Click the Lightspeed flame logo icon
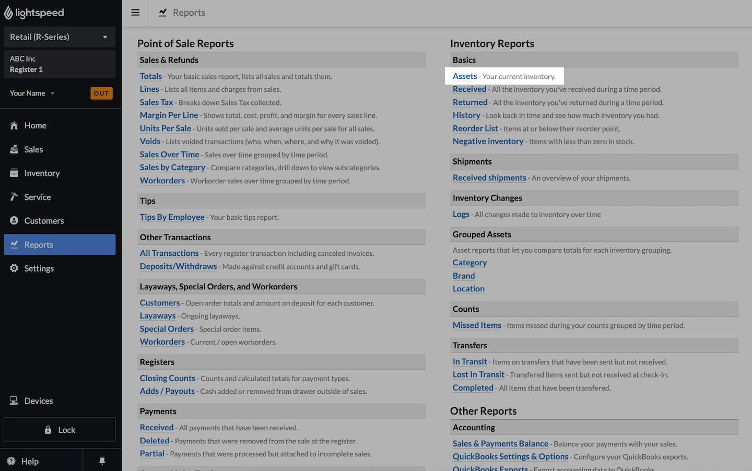This screenshot has width=752, height=471. (8, 13)
